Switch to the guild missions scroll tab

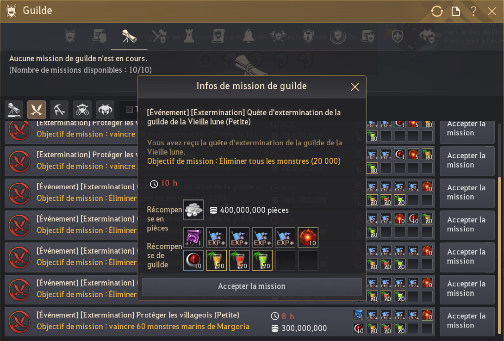point(129,36)
